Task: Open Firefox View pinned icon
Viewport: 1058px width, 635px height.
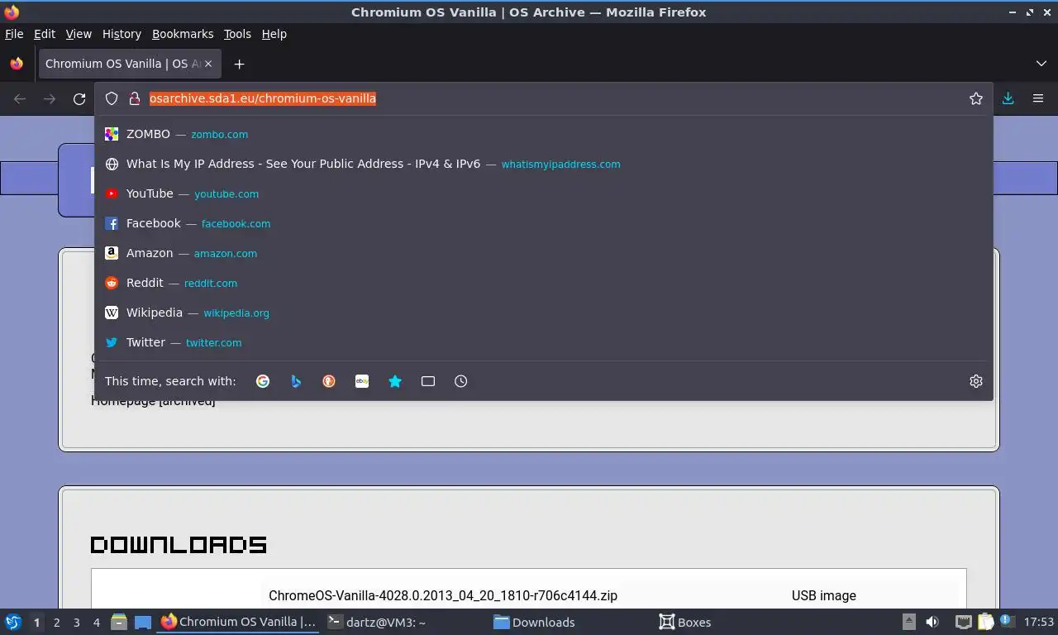Action: [x=17, y=64]
